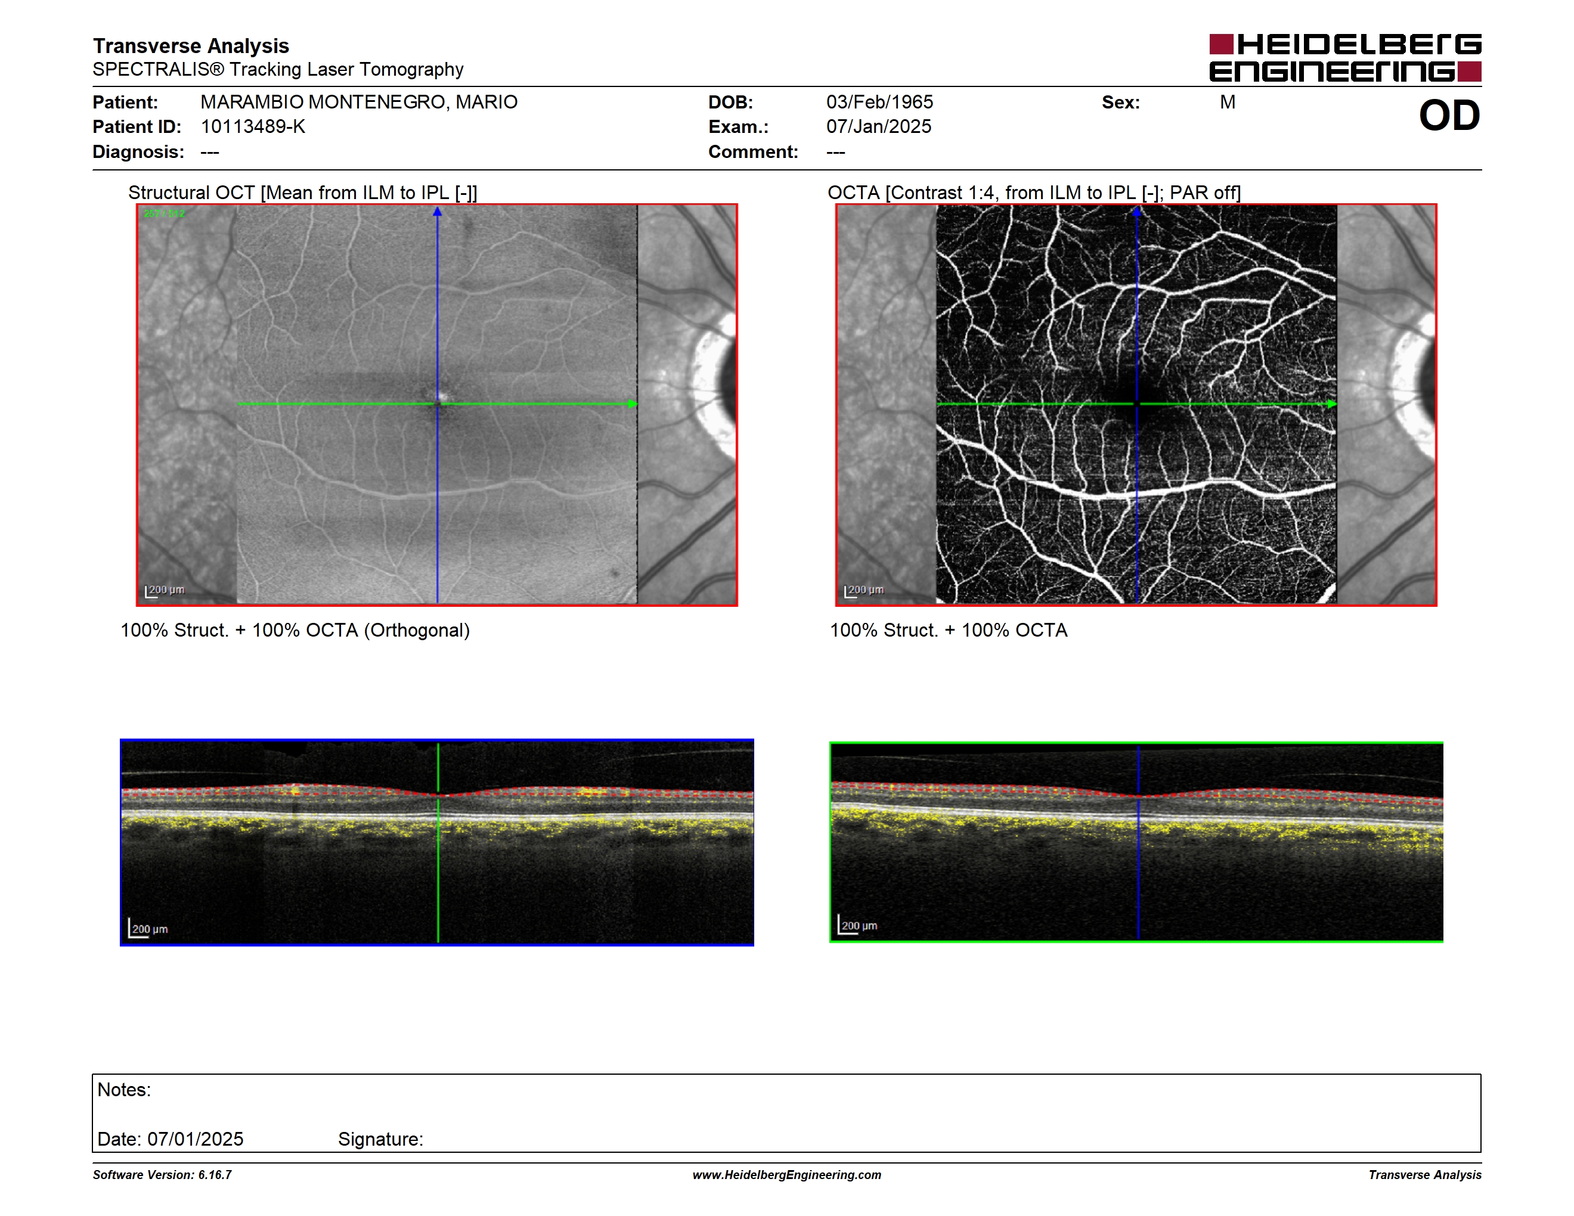This screenshot has width=1574, height=1216.
Task: Click OCTA Contrast 1:4 image title
Action: tap(1033, 193)
